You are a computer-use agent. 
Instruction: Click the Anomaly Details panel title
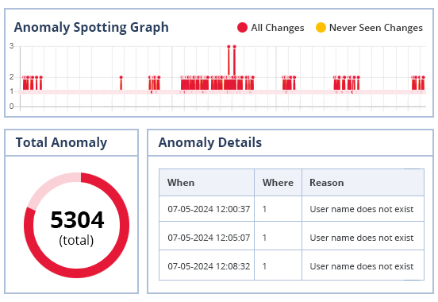click(x=210, y=142)
